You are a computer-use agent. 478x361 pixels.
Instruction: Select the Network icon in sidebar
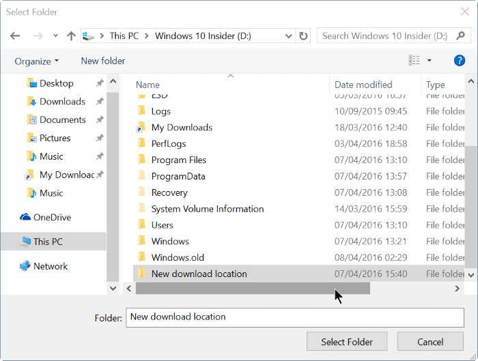point(25,266)
